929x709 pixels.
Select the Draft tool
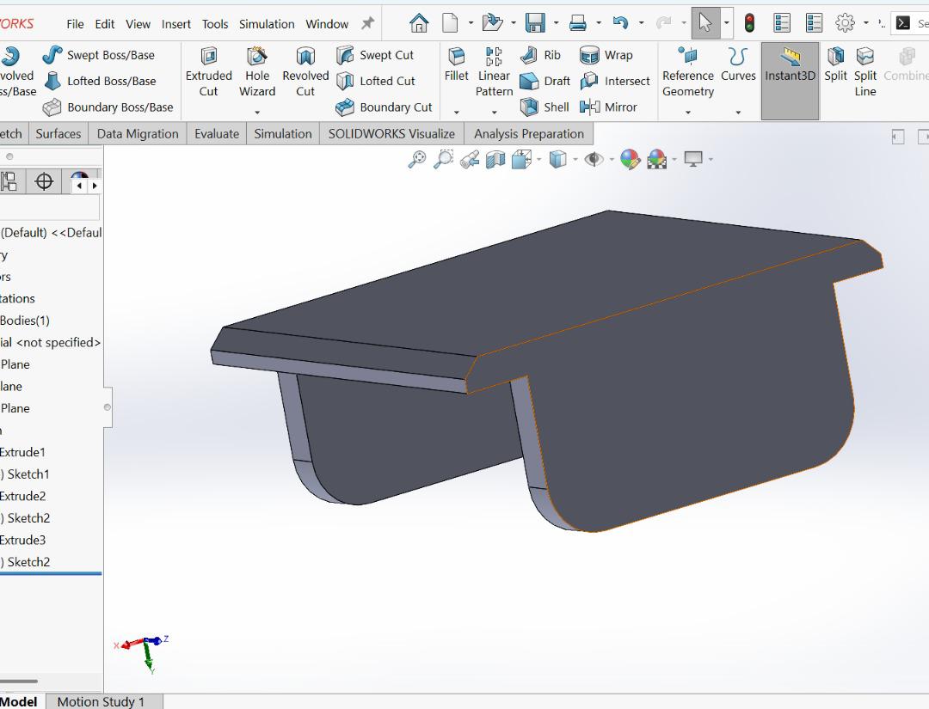pos(544,81)
